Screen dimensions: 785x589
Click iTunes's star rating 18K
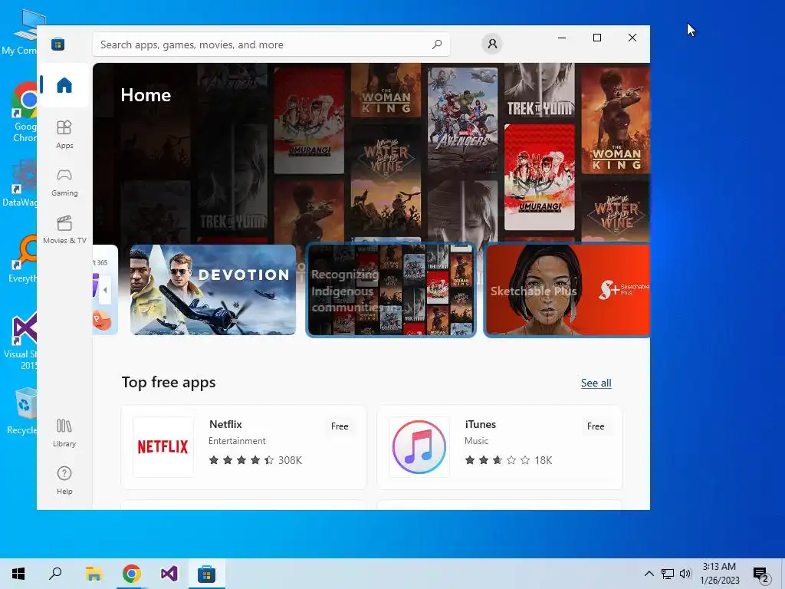tap(508, 460)
